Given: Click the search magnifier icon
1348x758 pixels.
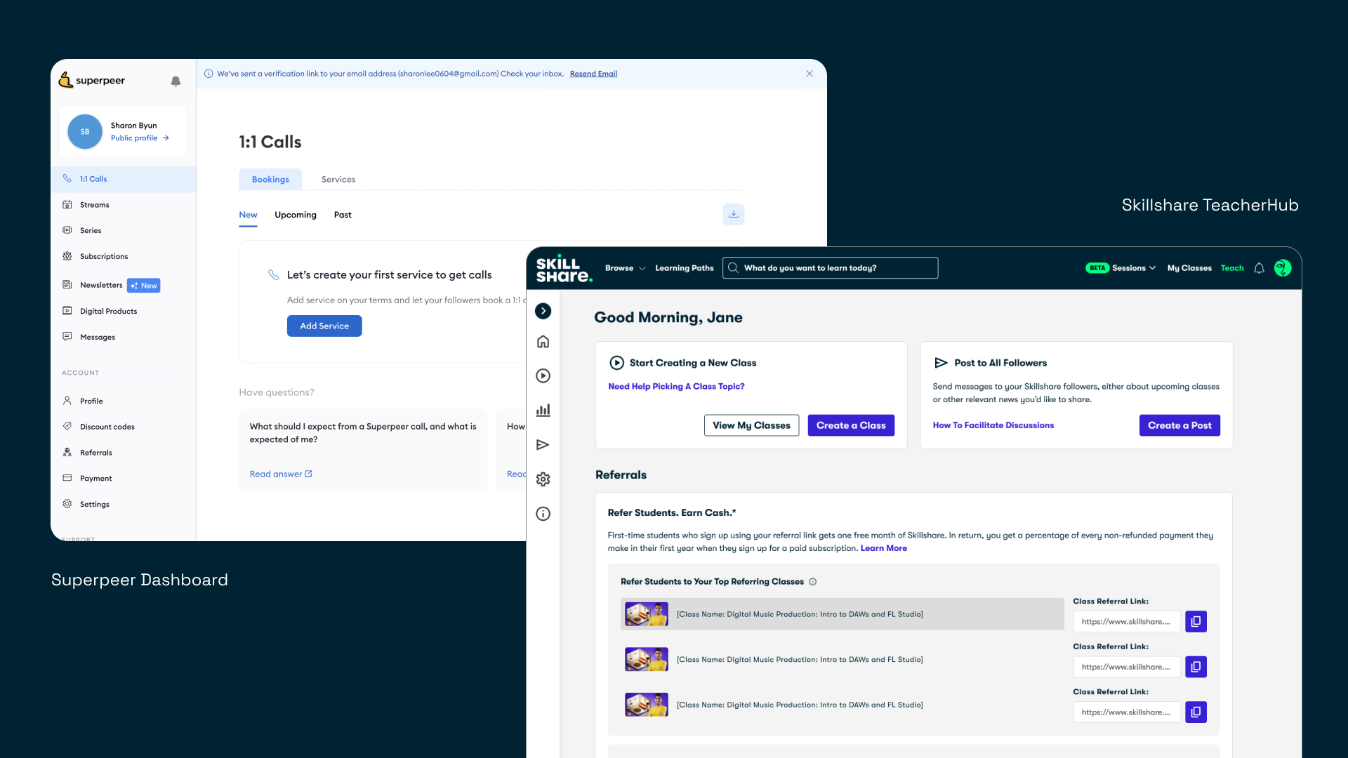Looking at the screenshot, I should pos(733,268).
